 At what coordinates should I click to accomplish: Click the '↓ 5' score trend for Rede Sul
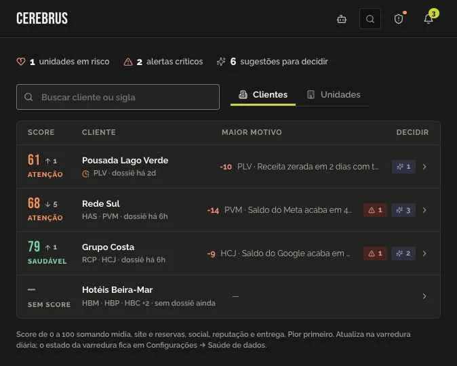(52, 204)
